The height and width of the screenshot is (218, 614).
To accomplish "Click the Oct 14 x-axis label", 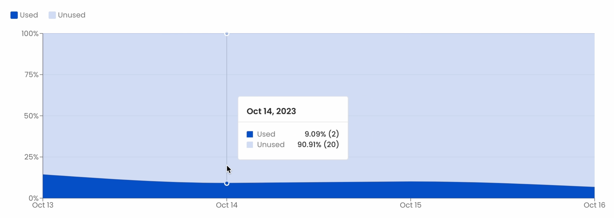I will pos(227,205).
